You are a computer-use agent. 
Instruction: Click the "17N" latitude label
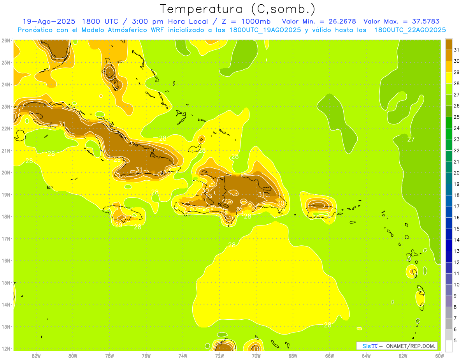coord(6,238)
